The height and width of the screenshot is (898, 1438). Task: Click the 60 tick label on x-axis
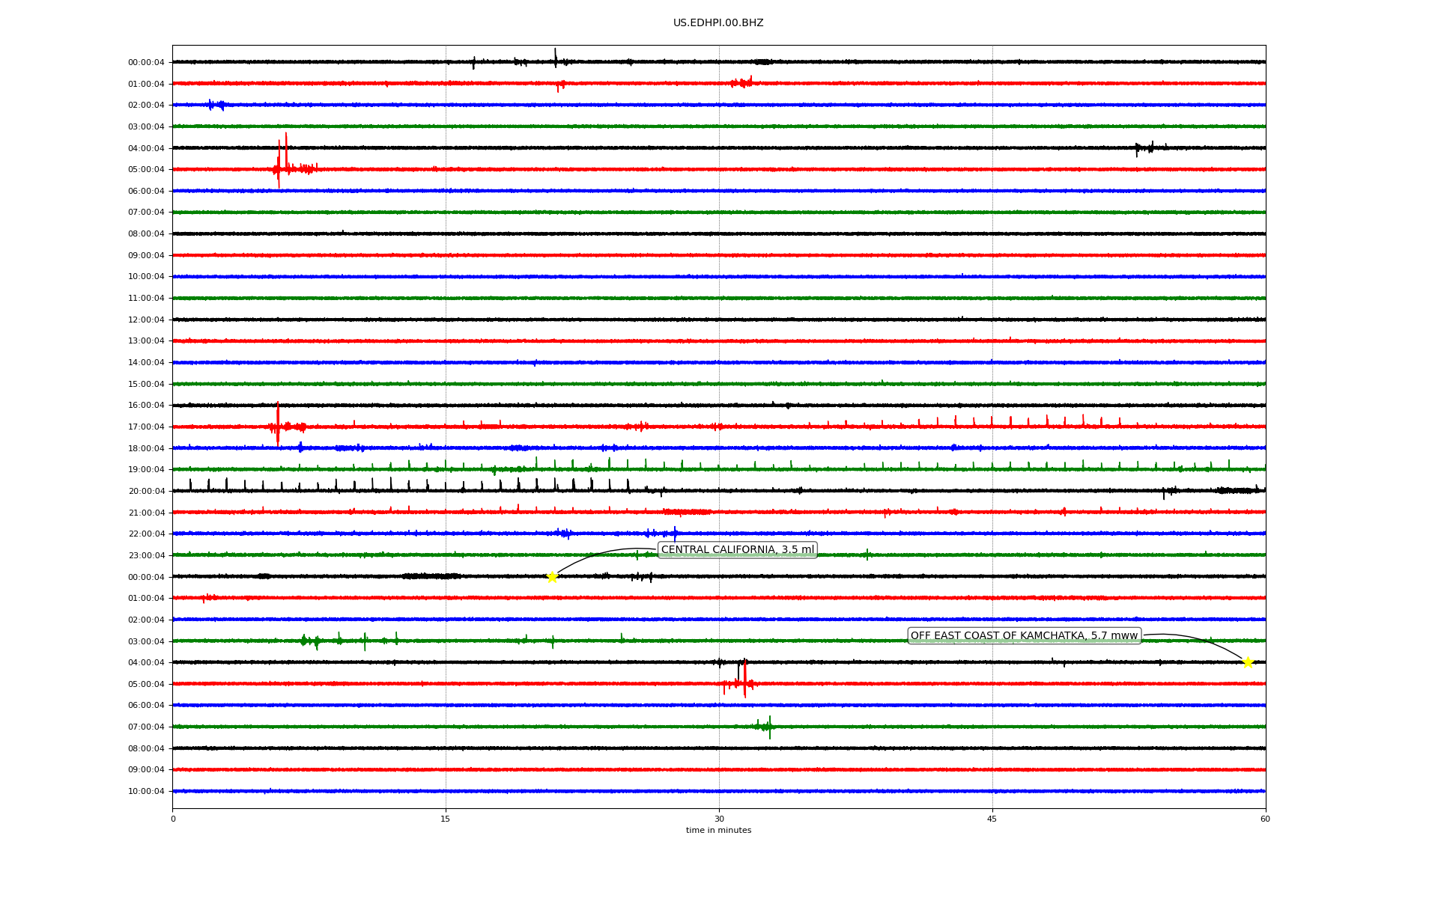tap(1264, 819)
